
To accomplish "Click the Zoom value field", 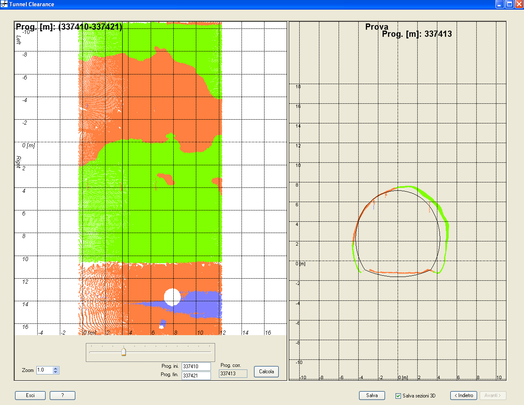I will (44, 370).
